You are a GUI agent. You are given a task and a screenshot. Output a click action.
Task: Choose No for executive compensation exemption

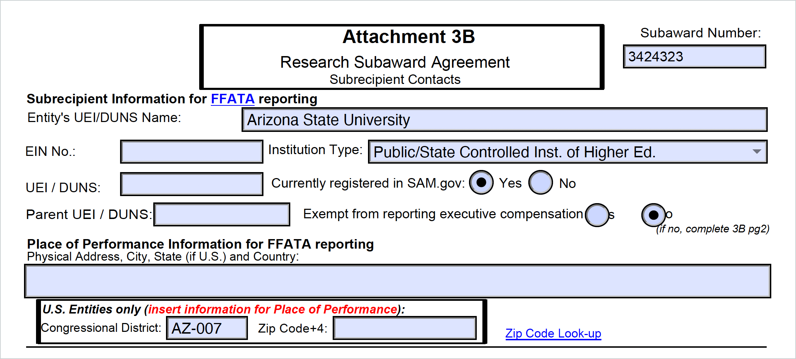[653, 215]
